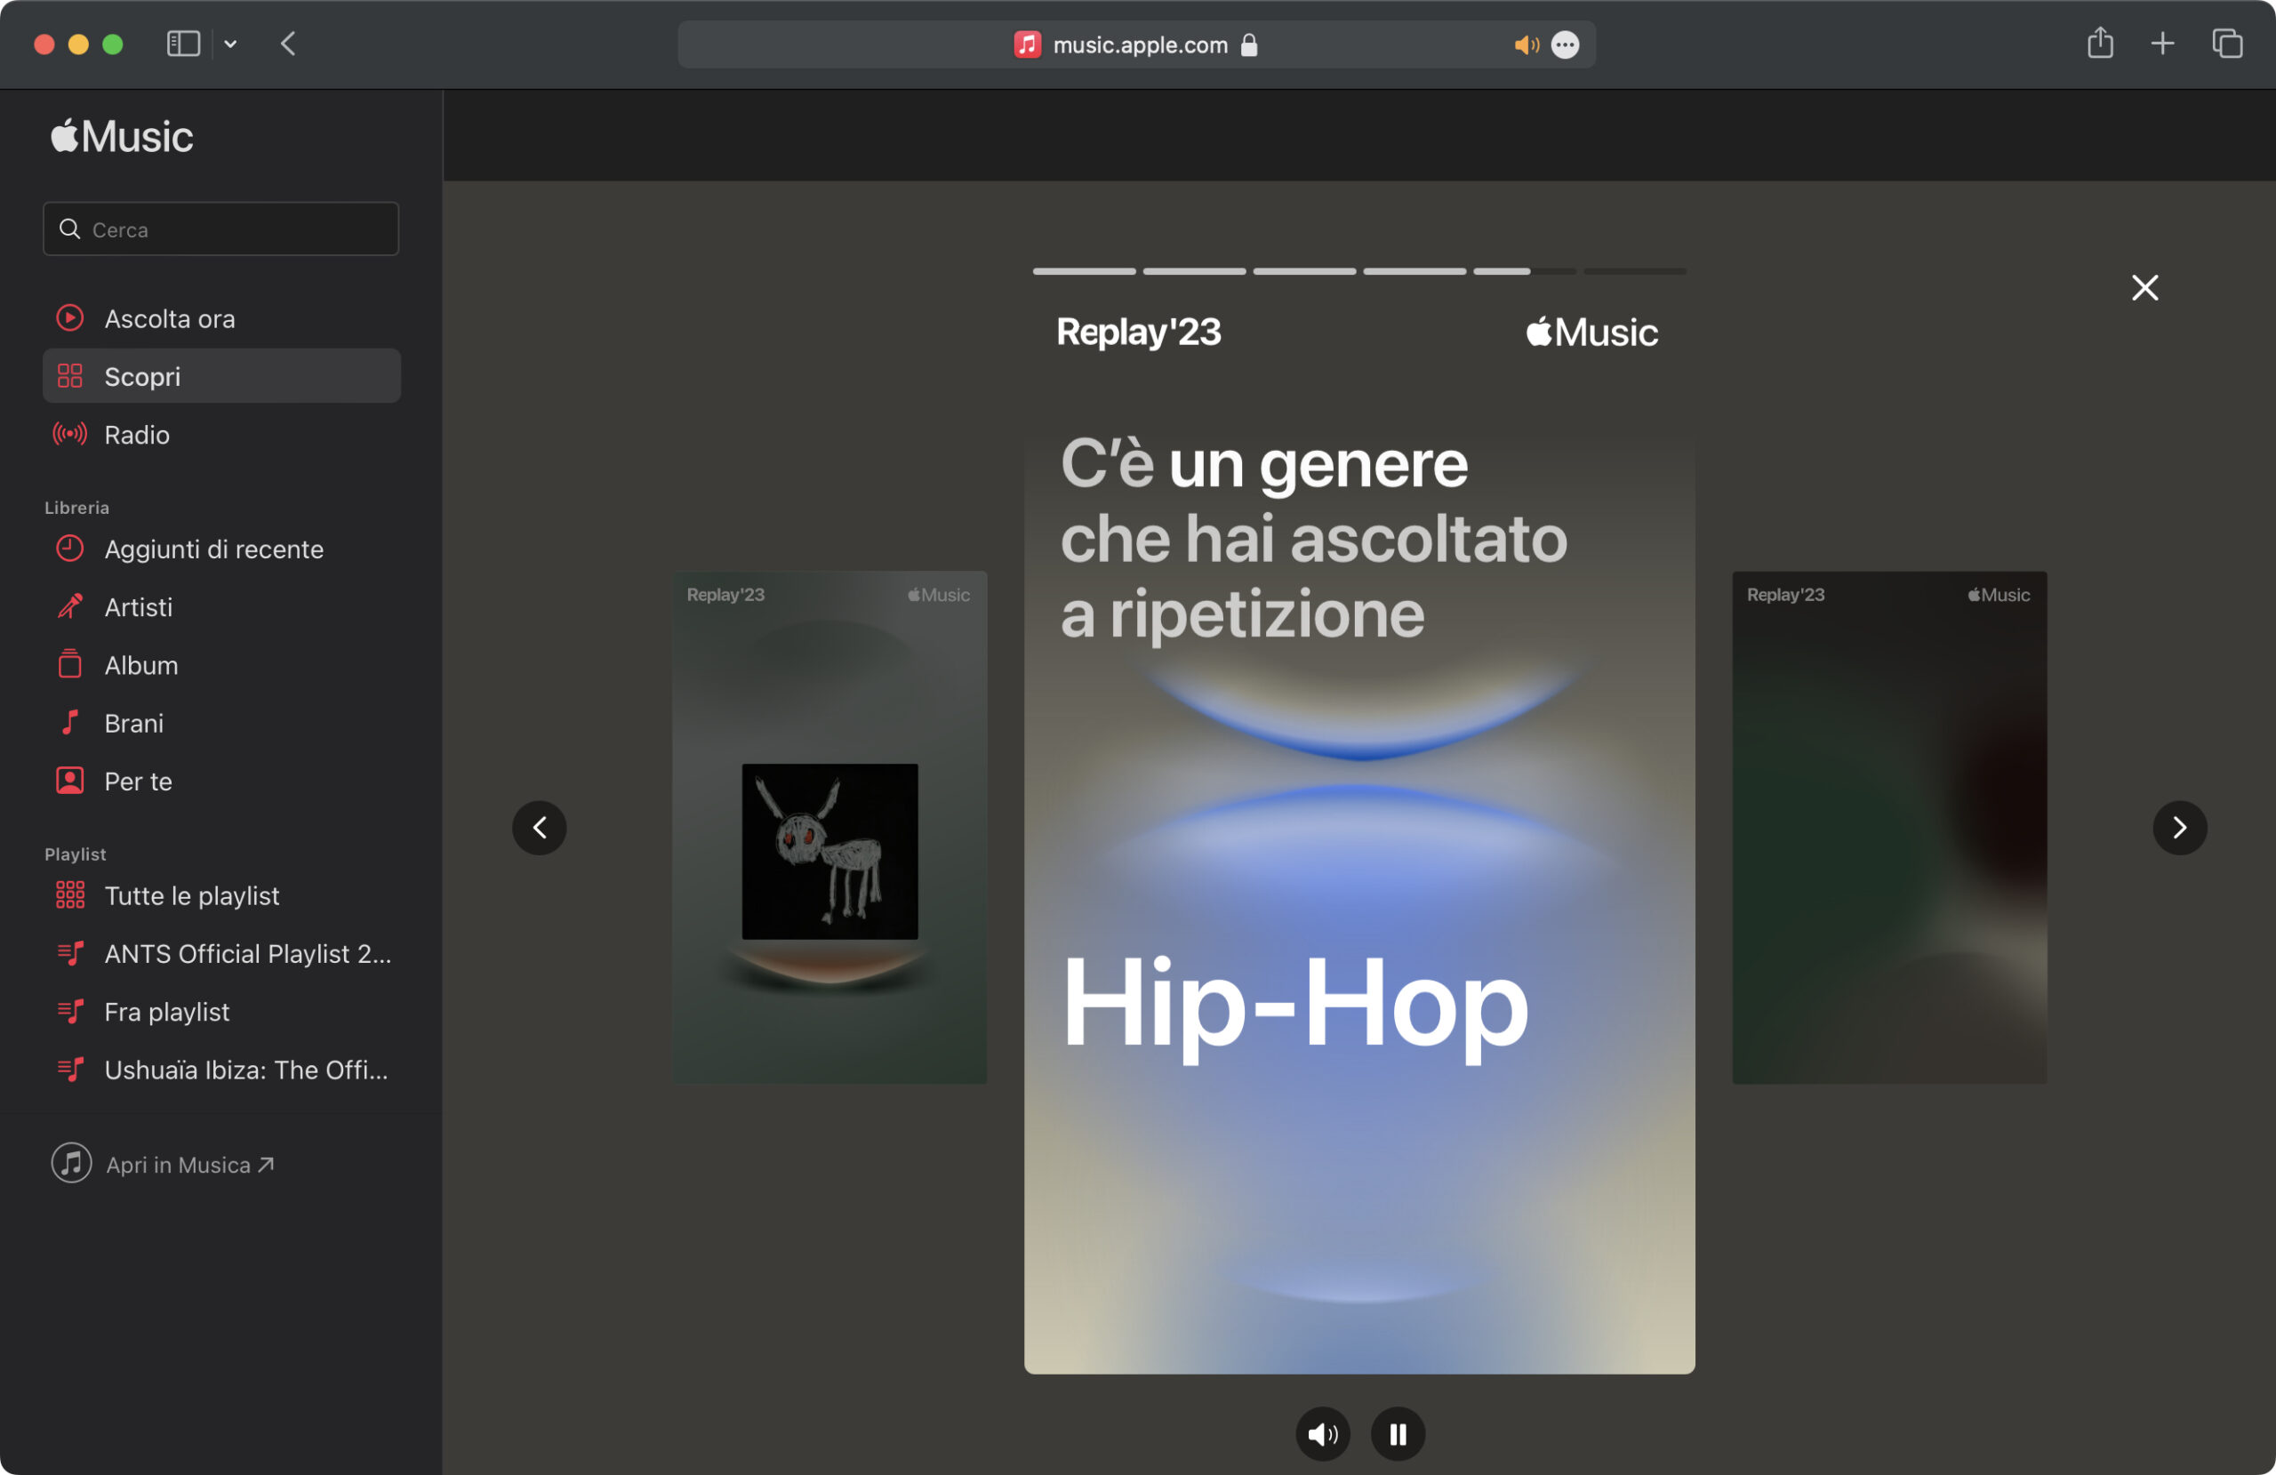Viewport: 2276px width, 1475px height.
Task: Click the Tutte le playlist grid icon
Action: point(70,895)
